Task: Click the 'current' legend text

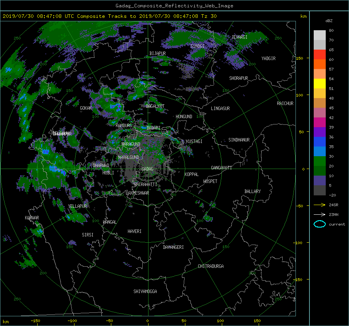Action: pos(337,224)
